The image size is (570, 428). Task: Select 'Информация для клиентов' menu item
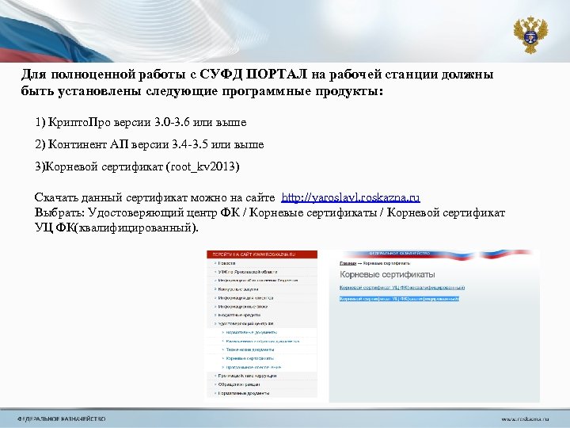[x=245, y=298]
